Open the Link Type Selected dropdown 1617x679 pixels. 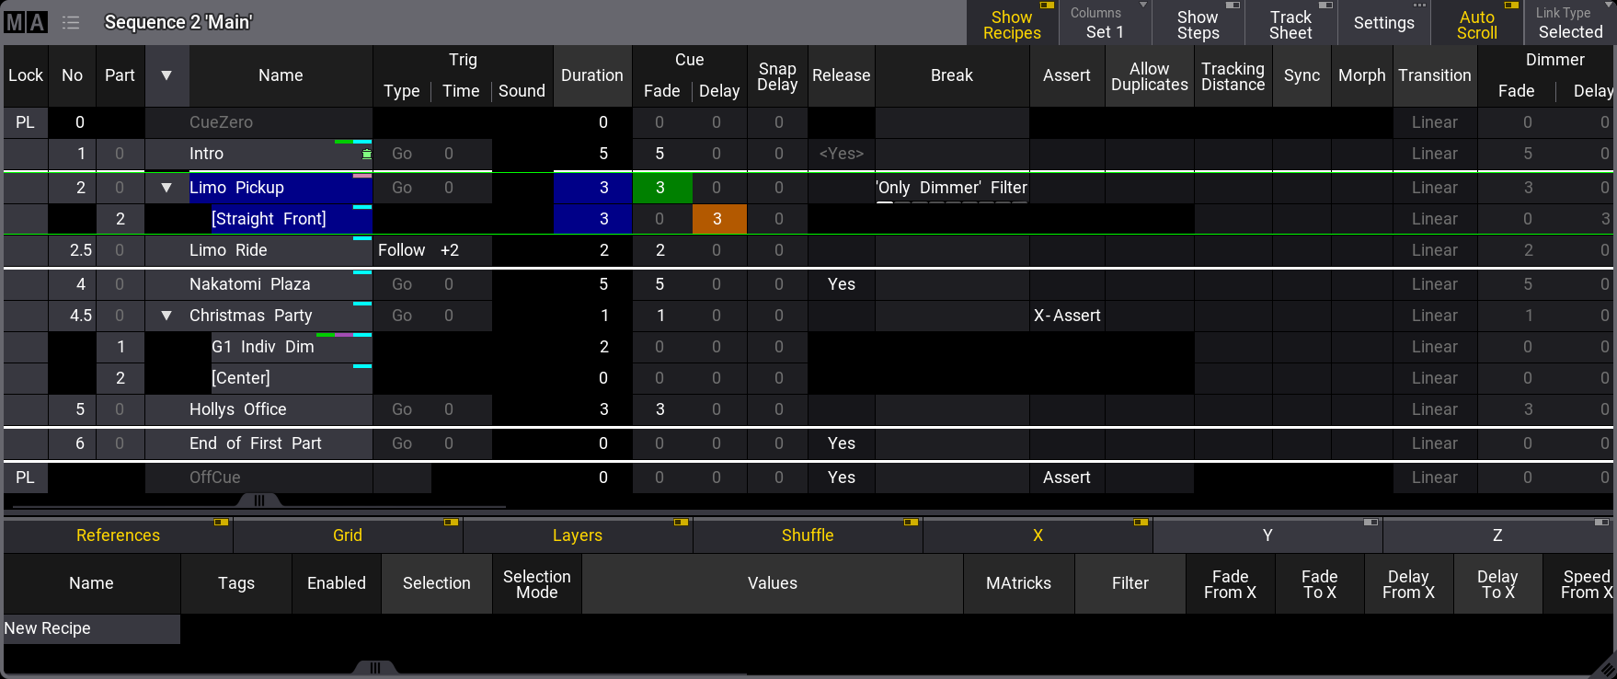[x=1569, y=24]
